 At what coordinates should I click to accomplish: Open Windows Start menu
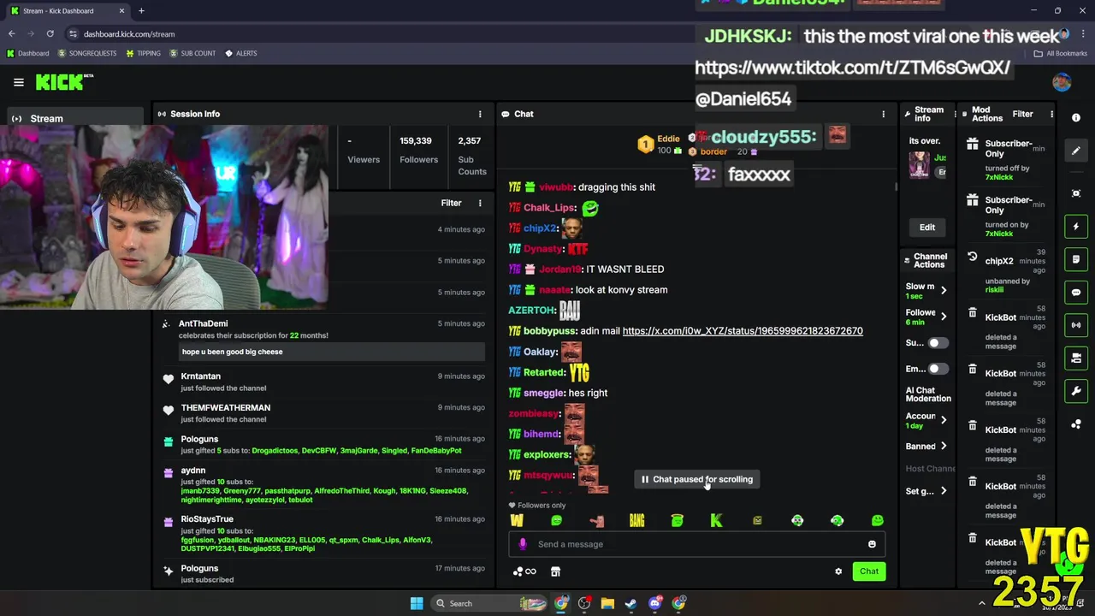(417, 603)
